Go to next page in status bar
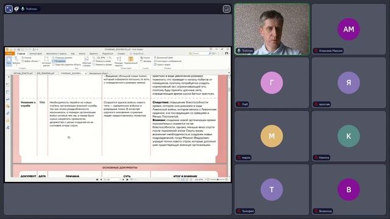This screenshot has width=390, height=219. (123, 179)
